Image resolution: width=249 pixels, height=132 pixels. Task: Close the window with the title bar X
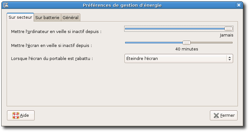click(x=239, y=5)
